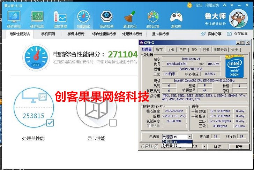Image resolution: width=254 pixels, height=170 pixels.
Task: Check the 显卡性能 checkbox
Action: pyautogui.click(x=113, y=123)
